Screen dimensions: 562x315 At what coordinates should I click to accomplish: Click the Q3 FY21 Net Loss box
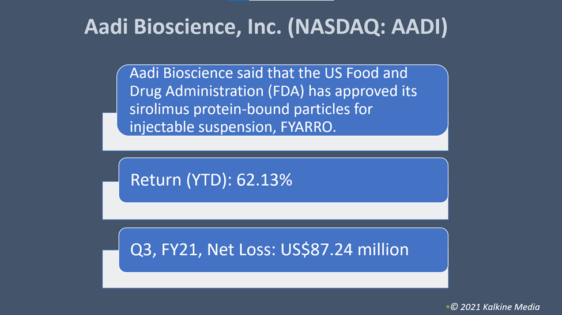click(x=284, y=250)
